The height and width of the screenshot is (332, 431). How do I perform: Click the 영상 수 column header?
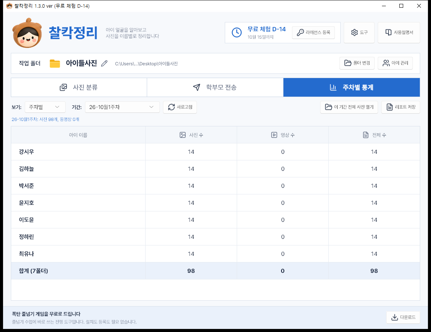(x=283, y=135)
